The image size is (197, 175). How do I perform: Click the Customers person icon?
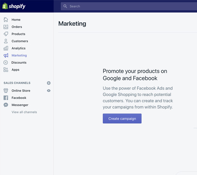point(6,41)
